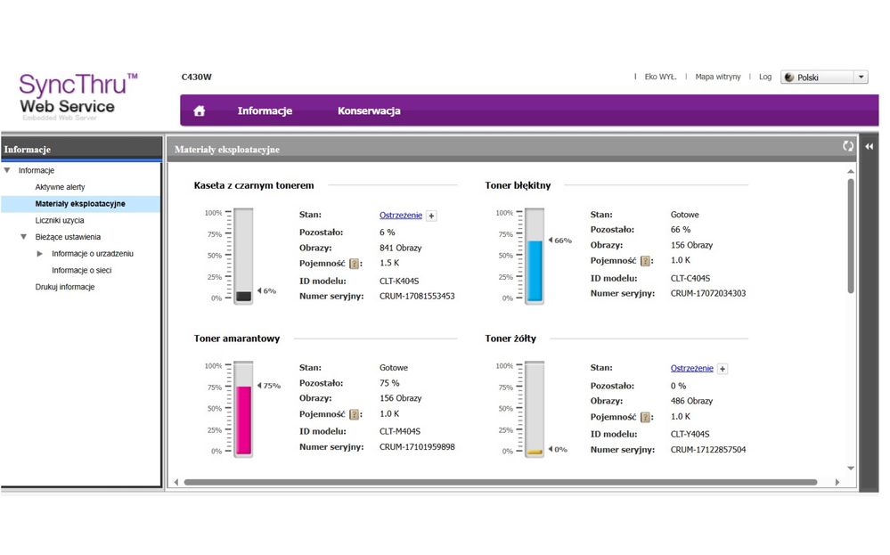Click the 486 Obrazy value
This screenshot has width=890, height=555.
(691, 401)
